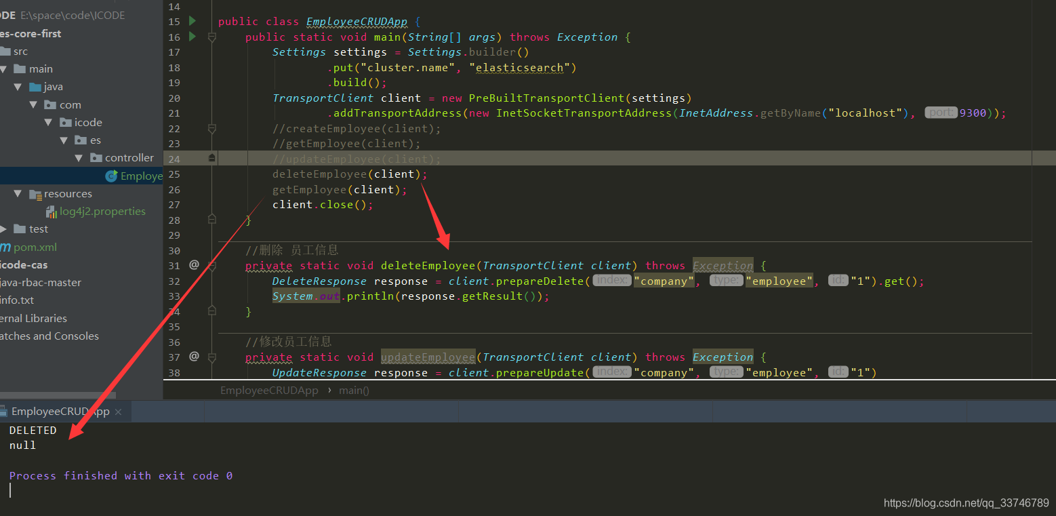Click the port number 9300 on line 21
Viewport: 1056px width, 516px height.
click(973, 113)
